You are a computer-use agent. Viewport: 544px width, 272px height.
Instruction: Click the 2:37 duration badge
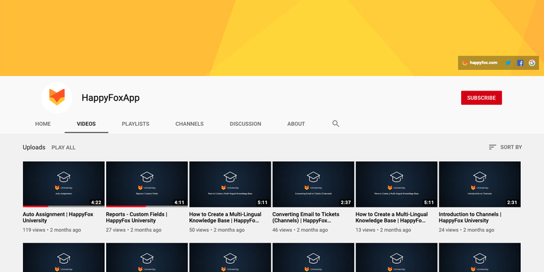(346, 202)
